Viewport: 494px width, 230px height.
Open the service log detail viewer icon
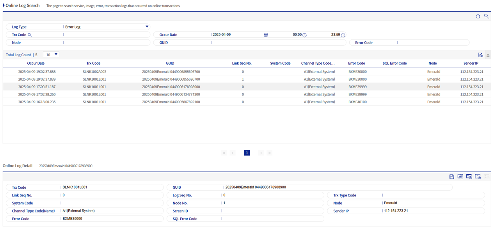pyautogui.click(x=460, y=177)
